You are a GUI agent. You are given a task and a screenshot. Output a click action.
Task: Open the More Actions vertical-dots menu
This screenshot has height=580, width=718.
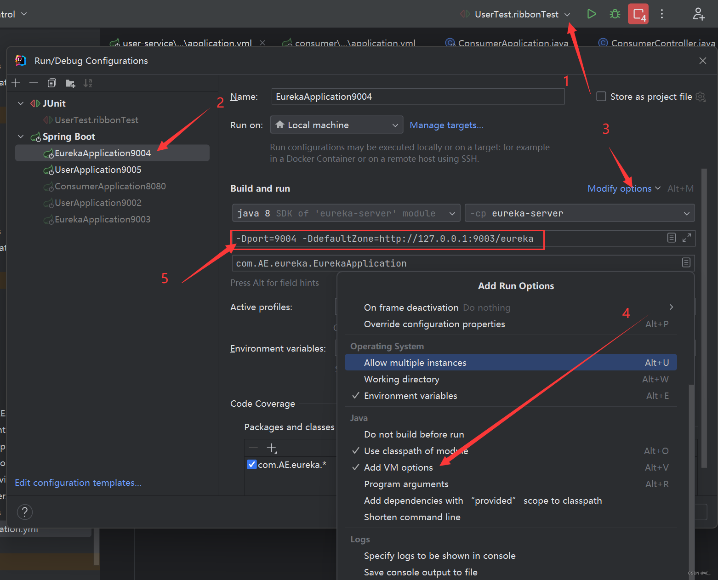[662, 14]
